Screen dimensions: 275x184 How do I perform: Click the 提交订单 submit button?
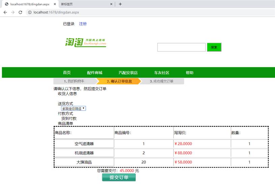pyautogui.click(x=119, y=178)
